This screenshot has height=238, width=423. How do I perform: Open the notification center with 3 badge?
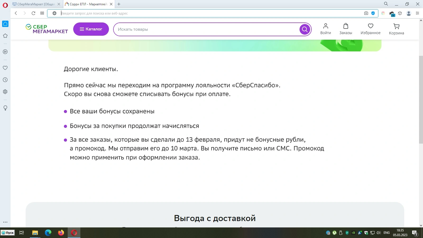(415, 233)
